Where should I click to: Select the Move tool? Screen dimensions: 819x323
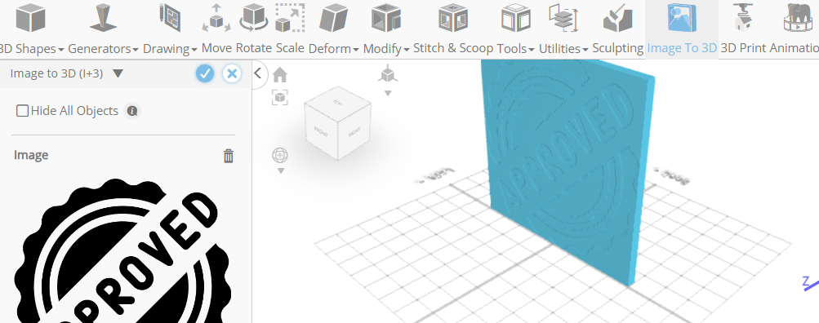[216, 29]
